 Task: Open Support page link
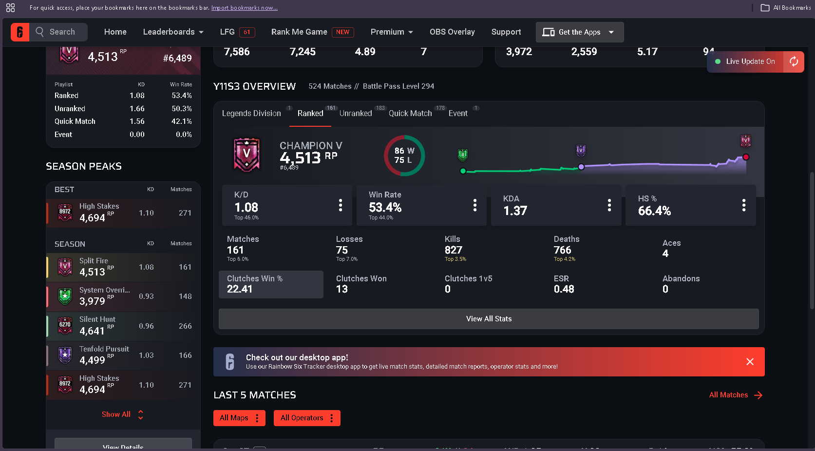click(x=506, y=32)
